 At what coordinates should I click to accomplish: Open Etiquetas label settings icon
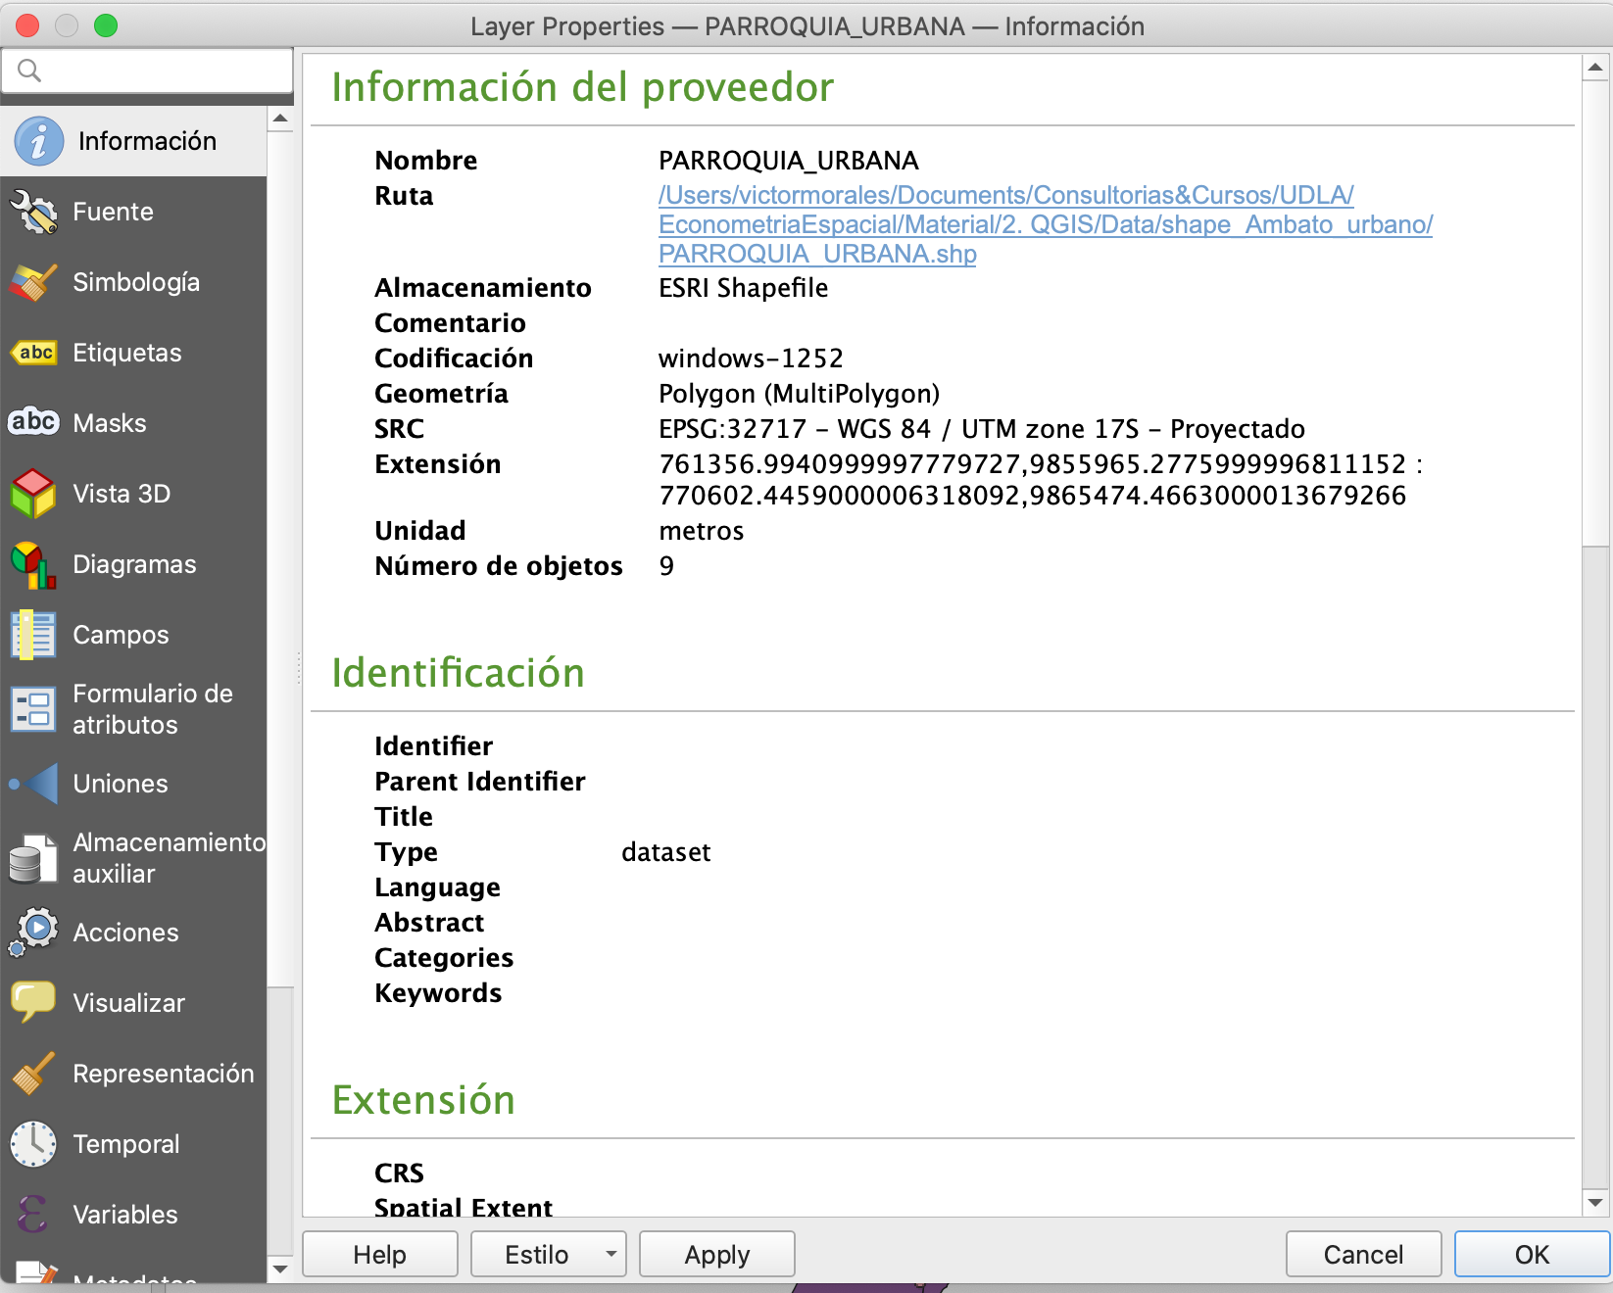tap(34, 354)
